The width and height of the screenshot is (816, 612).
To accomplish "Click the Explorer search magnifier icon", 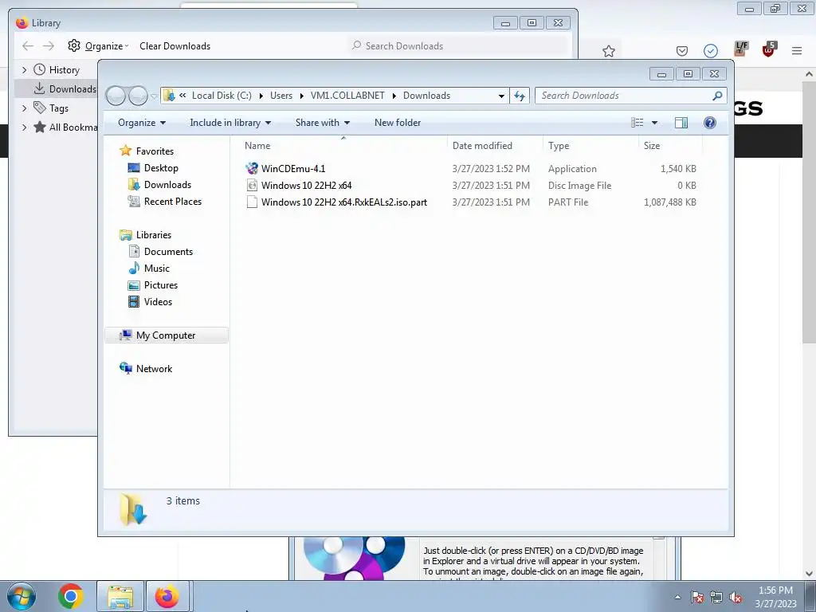I will coord(718,96).
